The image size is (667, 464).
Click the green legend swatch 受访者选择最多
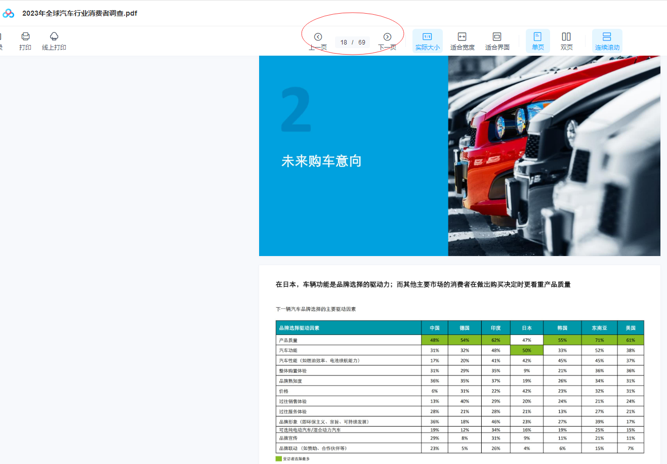tap(278, 459)
